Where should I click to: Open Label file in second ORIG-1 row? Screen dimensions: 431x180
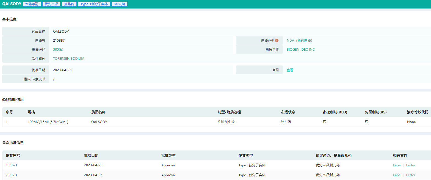(397, 175)
